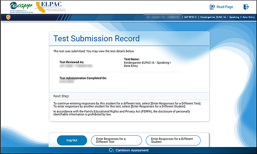
Task: Click the Read Page link text
Action: click(x=225, y=7)
